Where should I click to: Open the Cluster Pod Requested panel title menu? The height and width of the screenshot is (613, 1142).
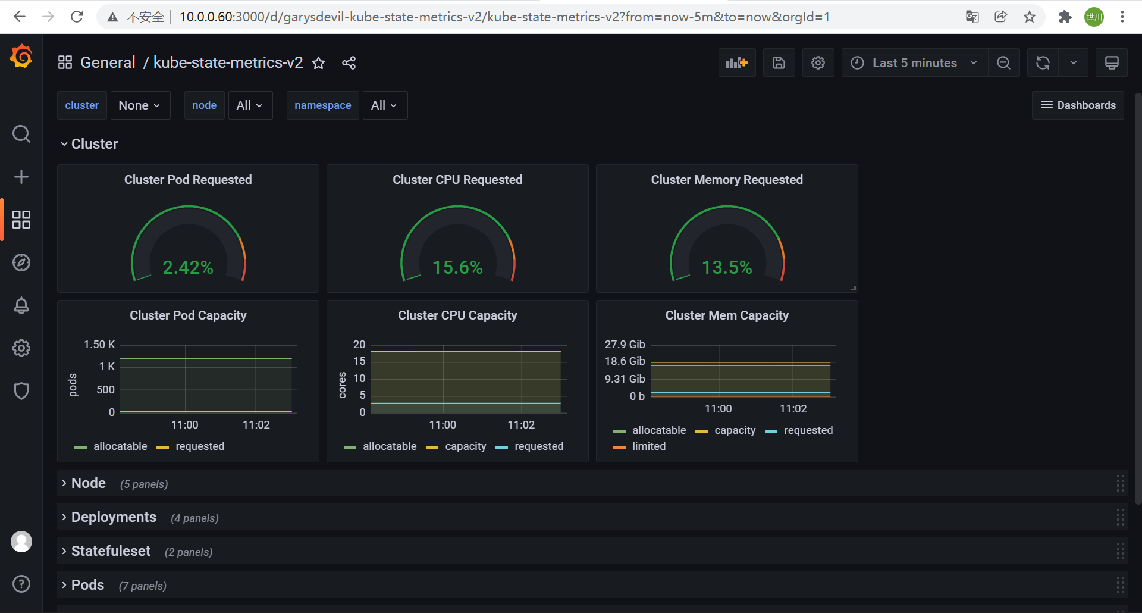tap(188, 180)
